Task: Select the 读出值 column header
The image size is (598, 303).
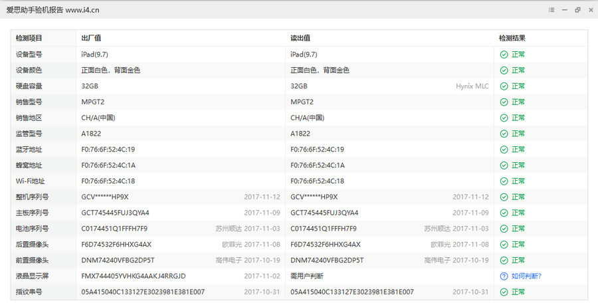Action: point(300,38)
